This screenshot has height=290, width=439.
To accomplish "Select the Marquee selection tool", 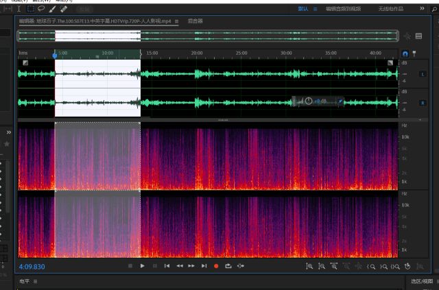I will tap(30, 9).
